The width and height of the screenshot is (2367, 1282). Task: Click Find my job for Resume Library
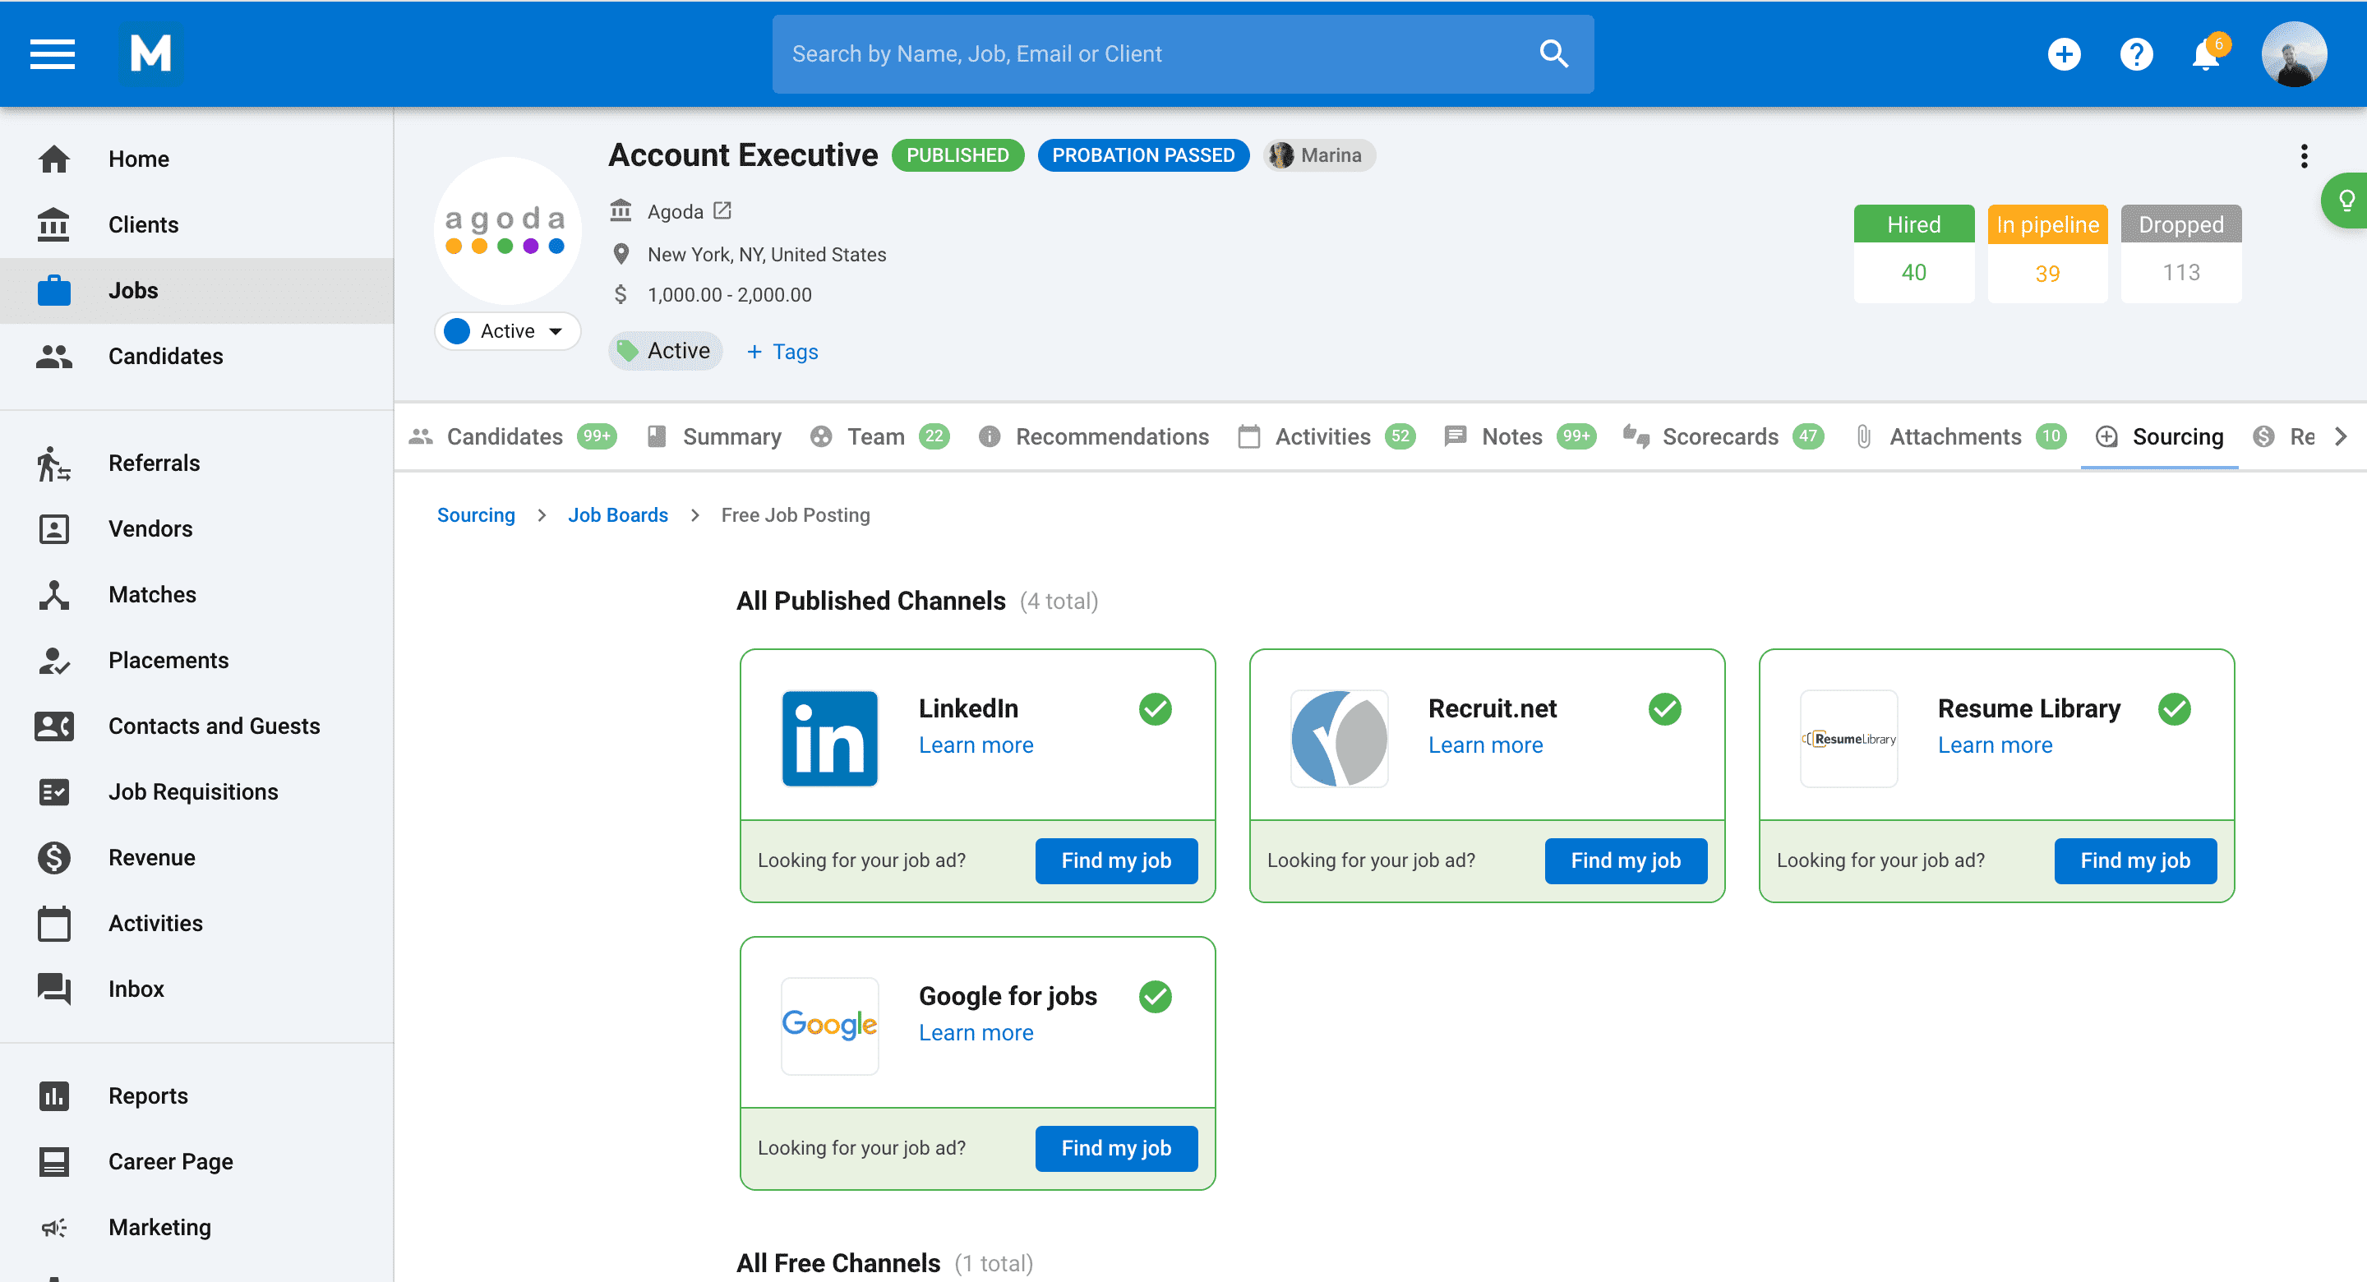tap(2134, 861)
